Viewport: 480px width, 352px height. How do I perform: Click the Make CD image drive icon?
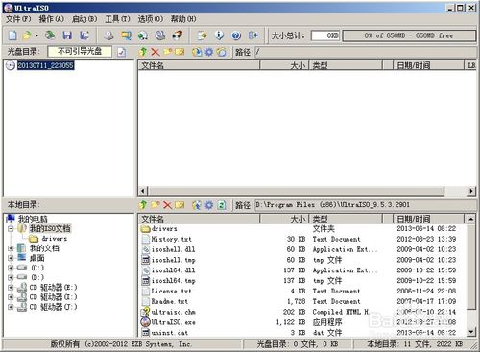click(108, 35)
